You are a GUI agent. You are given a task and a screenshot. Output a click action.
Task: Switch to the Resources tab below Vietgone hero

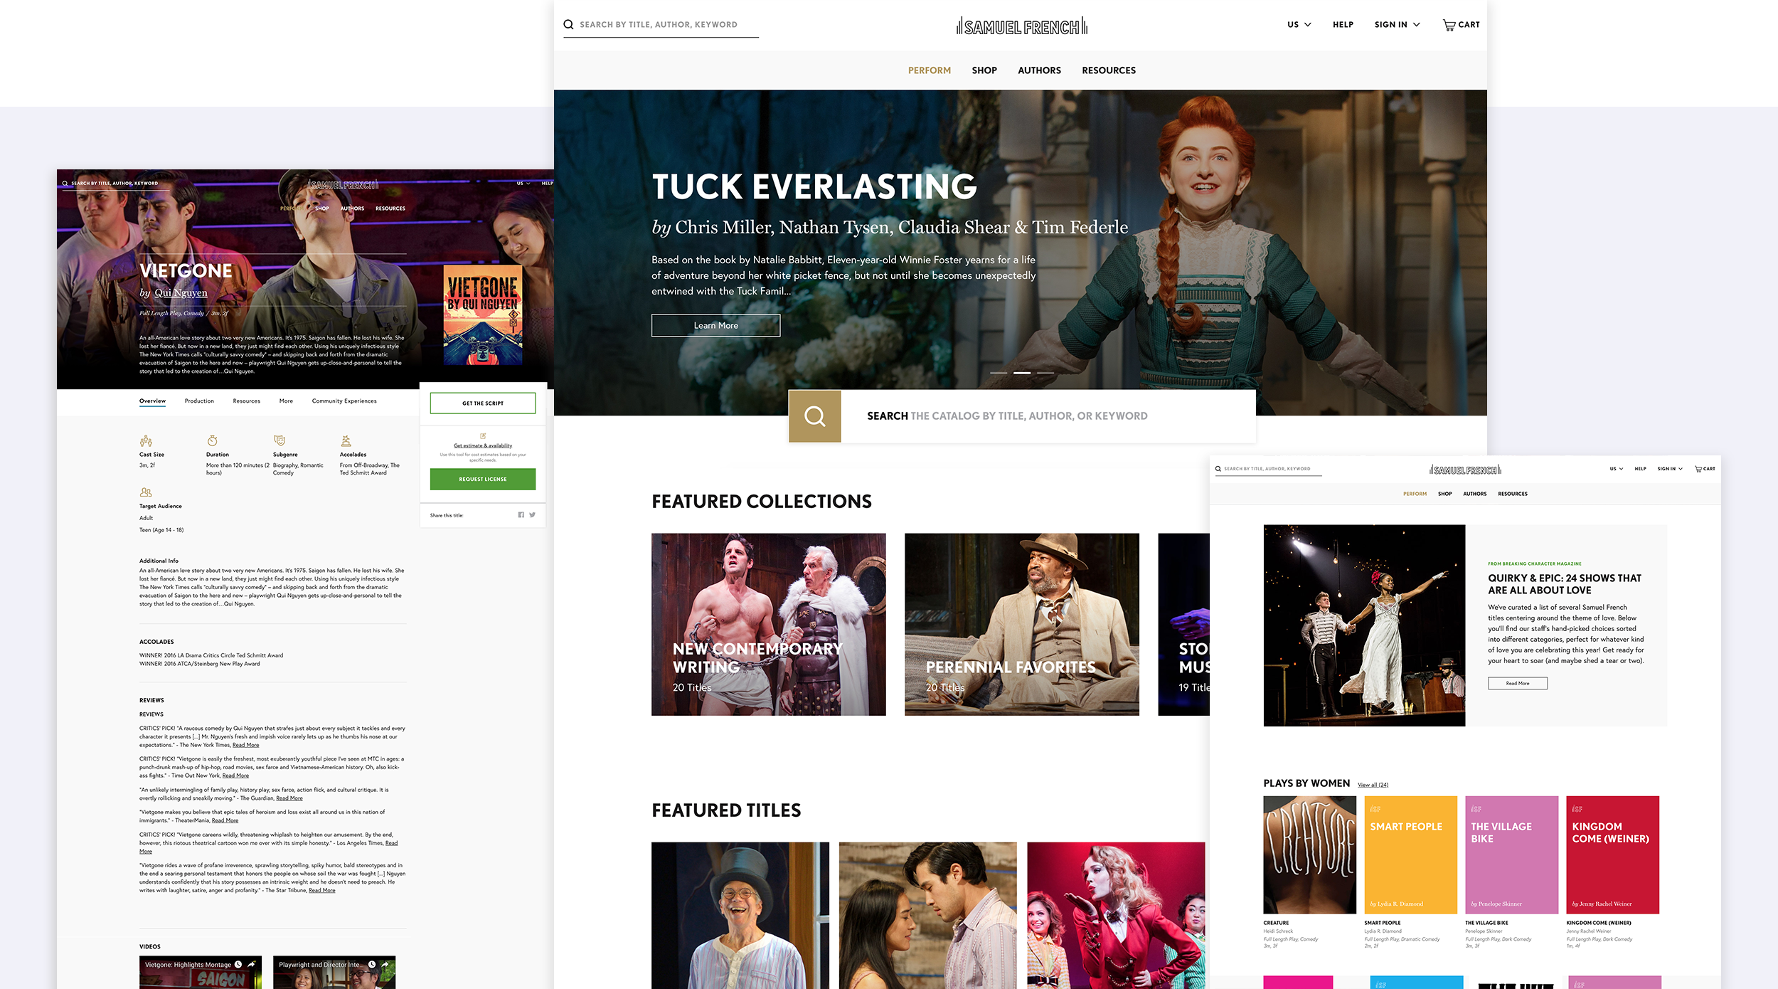(x=246, y=401)
